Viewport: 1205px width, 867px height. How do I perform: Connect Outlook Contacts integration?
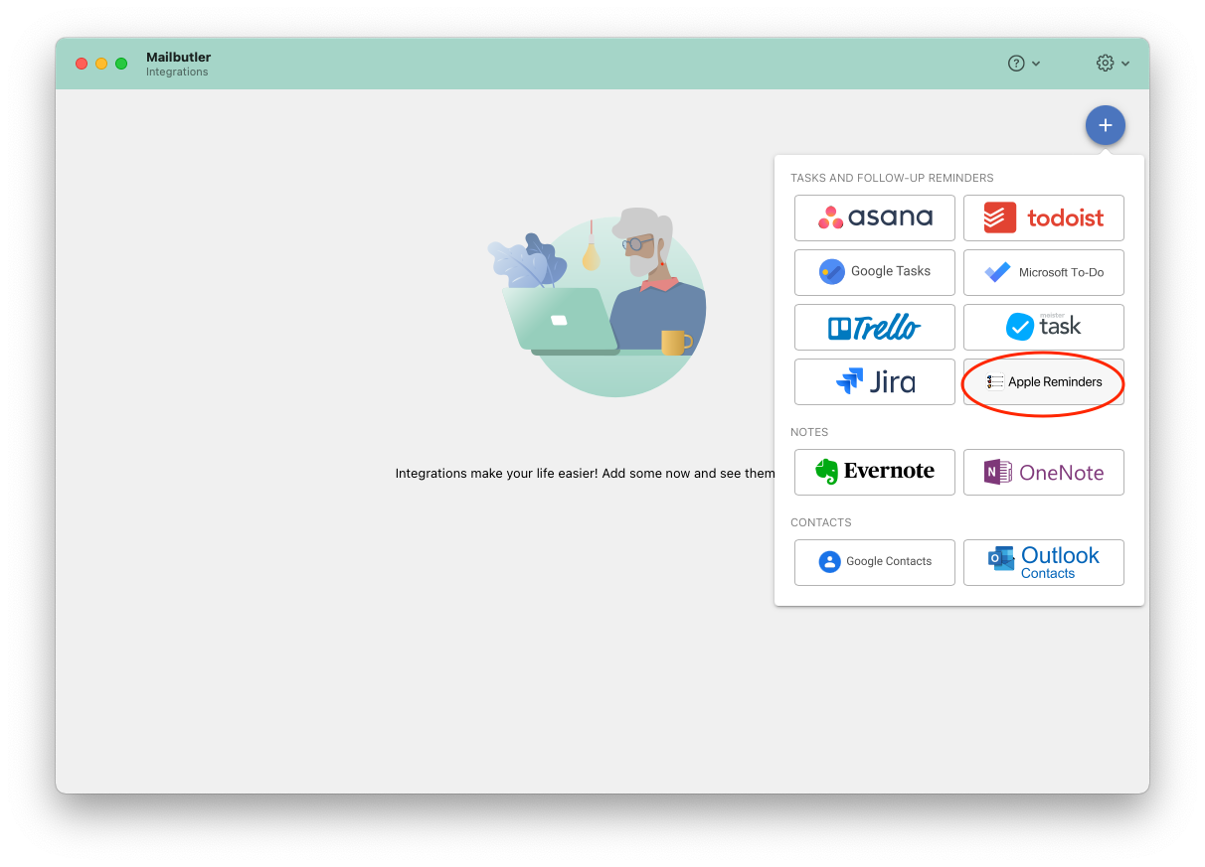1044,562
